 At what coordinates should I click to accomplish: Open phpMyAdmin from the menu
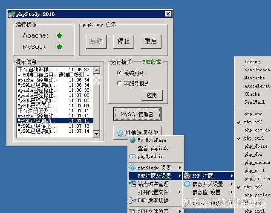point(155,156)
